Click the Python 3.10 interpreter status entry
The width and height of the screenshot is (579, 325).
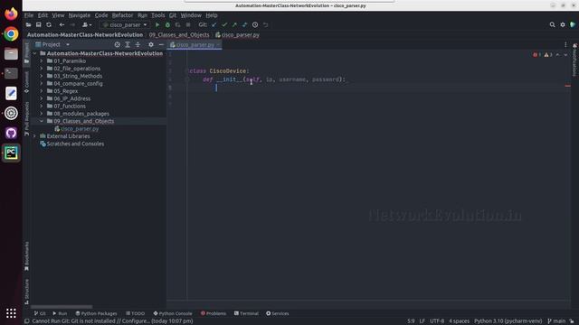click(x=508, y=321)
